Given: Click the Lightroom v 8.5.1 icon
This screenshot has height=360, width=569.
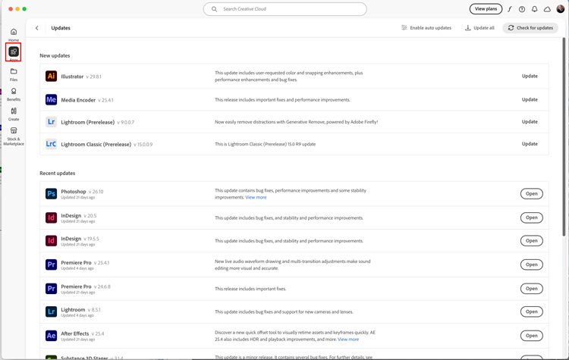Looking at the screenshot, I should point(51,311).
